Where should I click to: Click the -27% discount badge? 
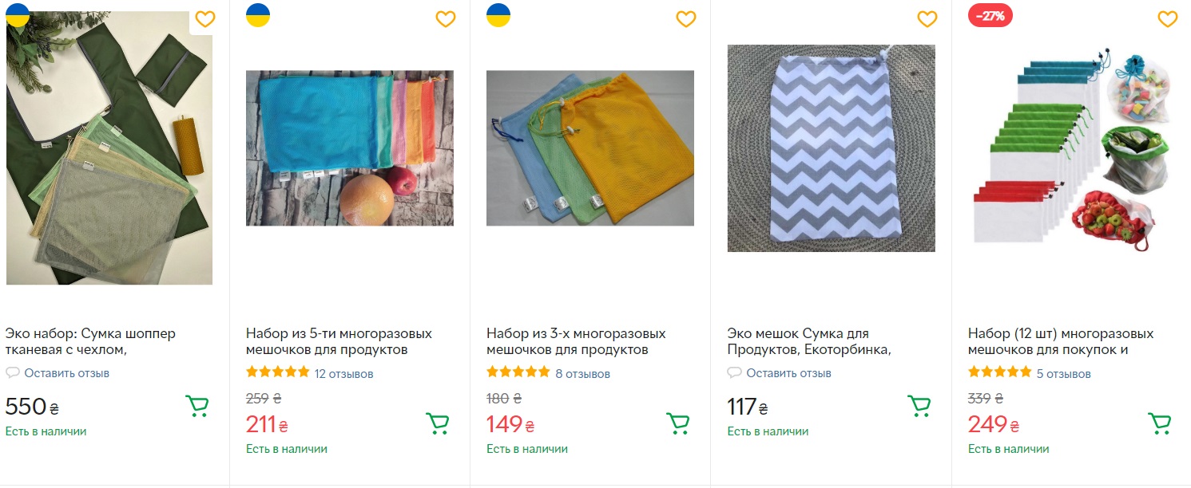click(990, 14)
